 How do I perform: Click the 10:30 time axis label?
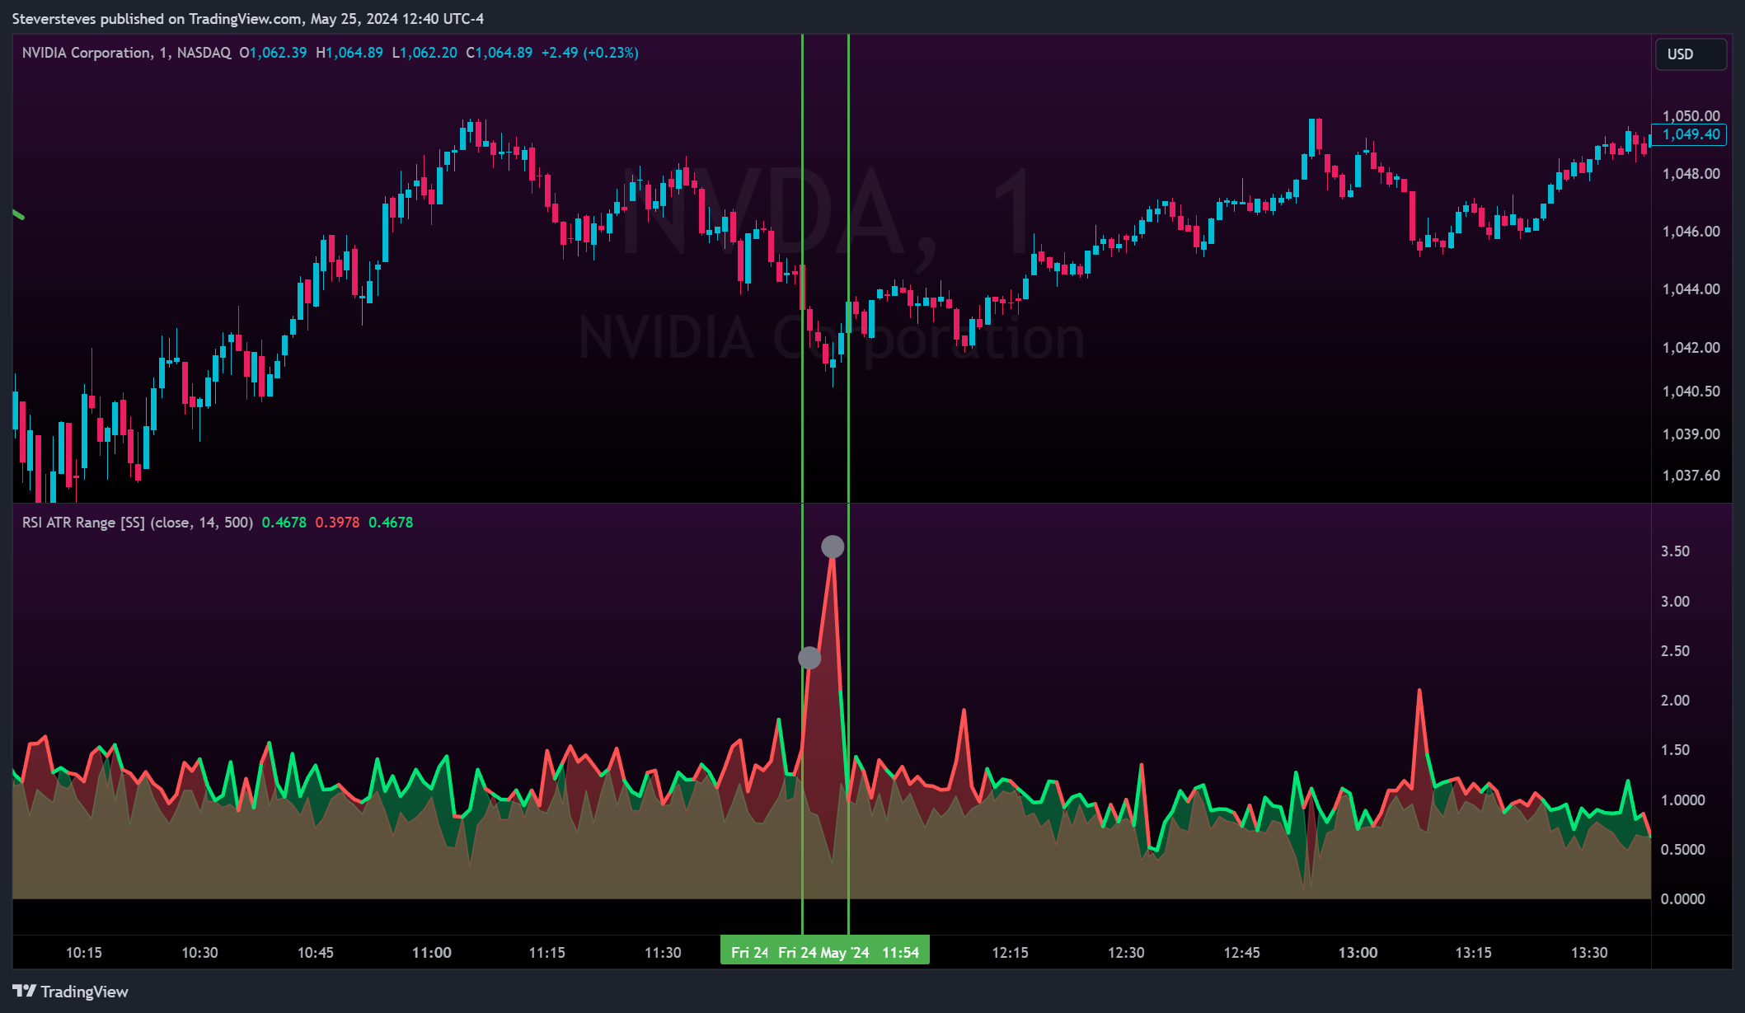(x=199, y=953)
